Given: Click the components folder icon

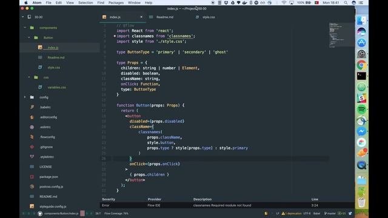Looking at the screenshot, I should coord(32,28).
